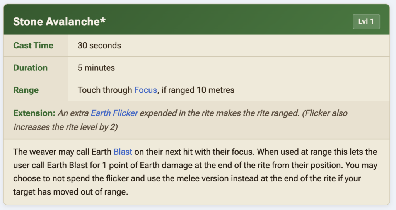Viewport: 396px width, 210px height.
Task: Open the Focus link in Range row
Action: pyautogui.click(x=145, y=90)
